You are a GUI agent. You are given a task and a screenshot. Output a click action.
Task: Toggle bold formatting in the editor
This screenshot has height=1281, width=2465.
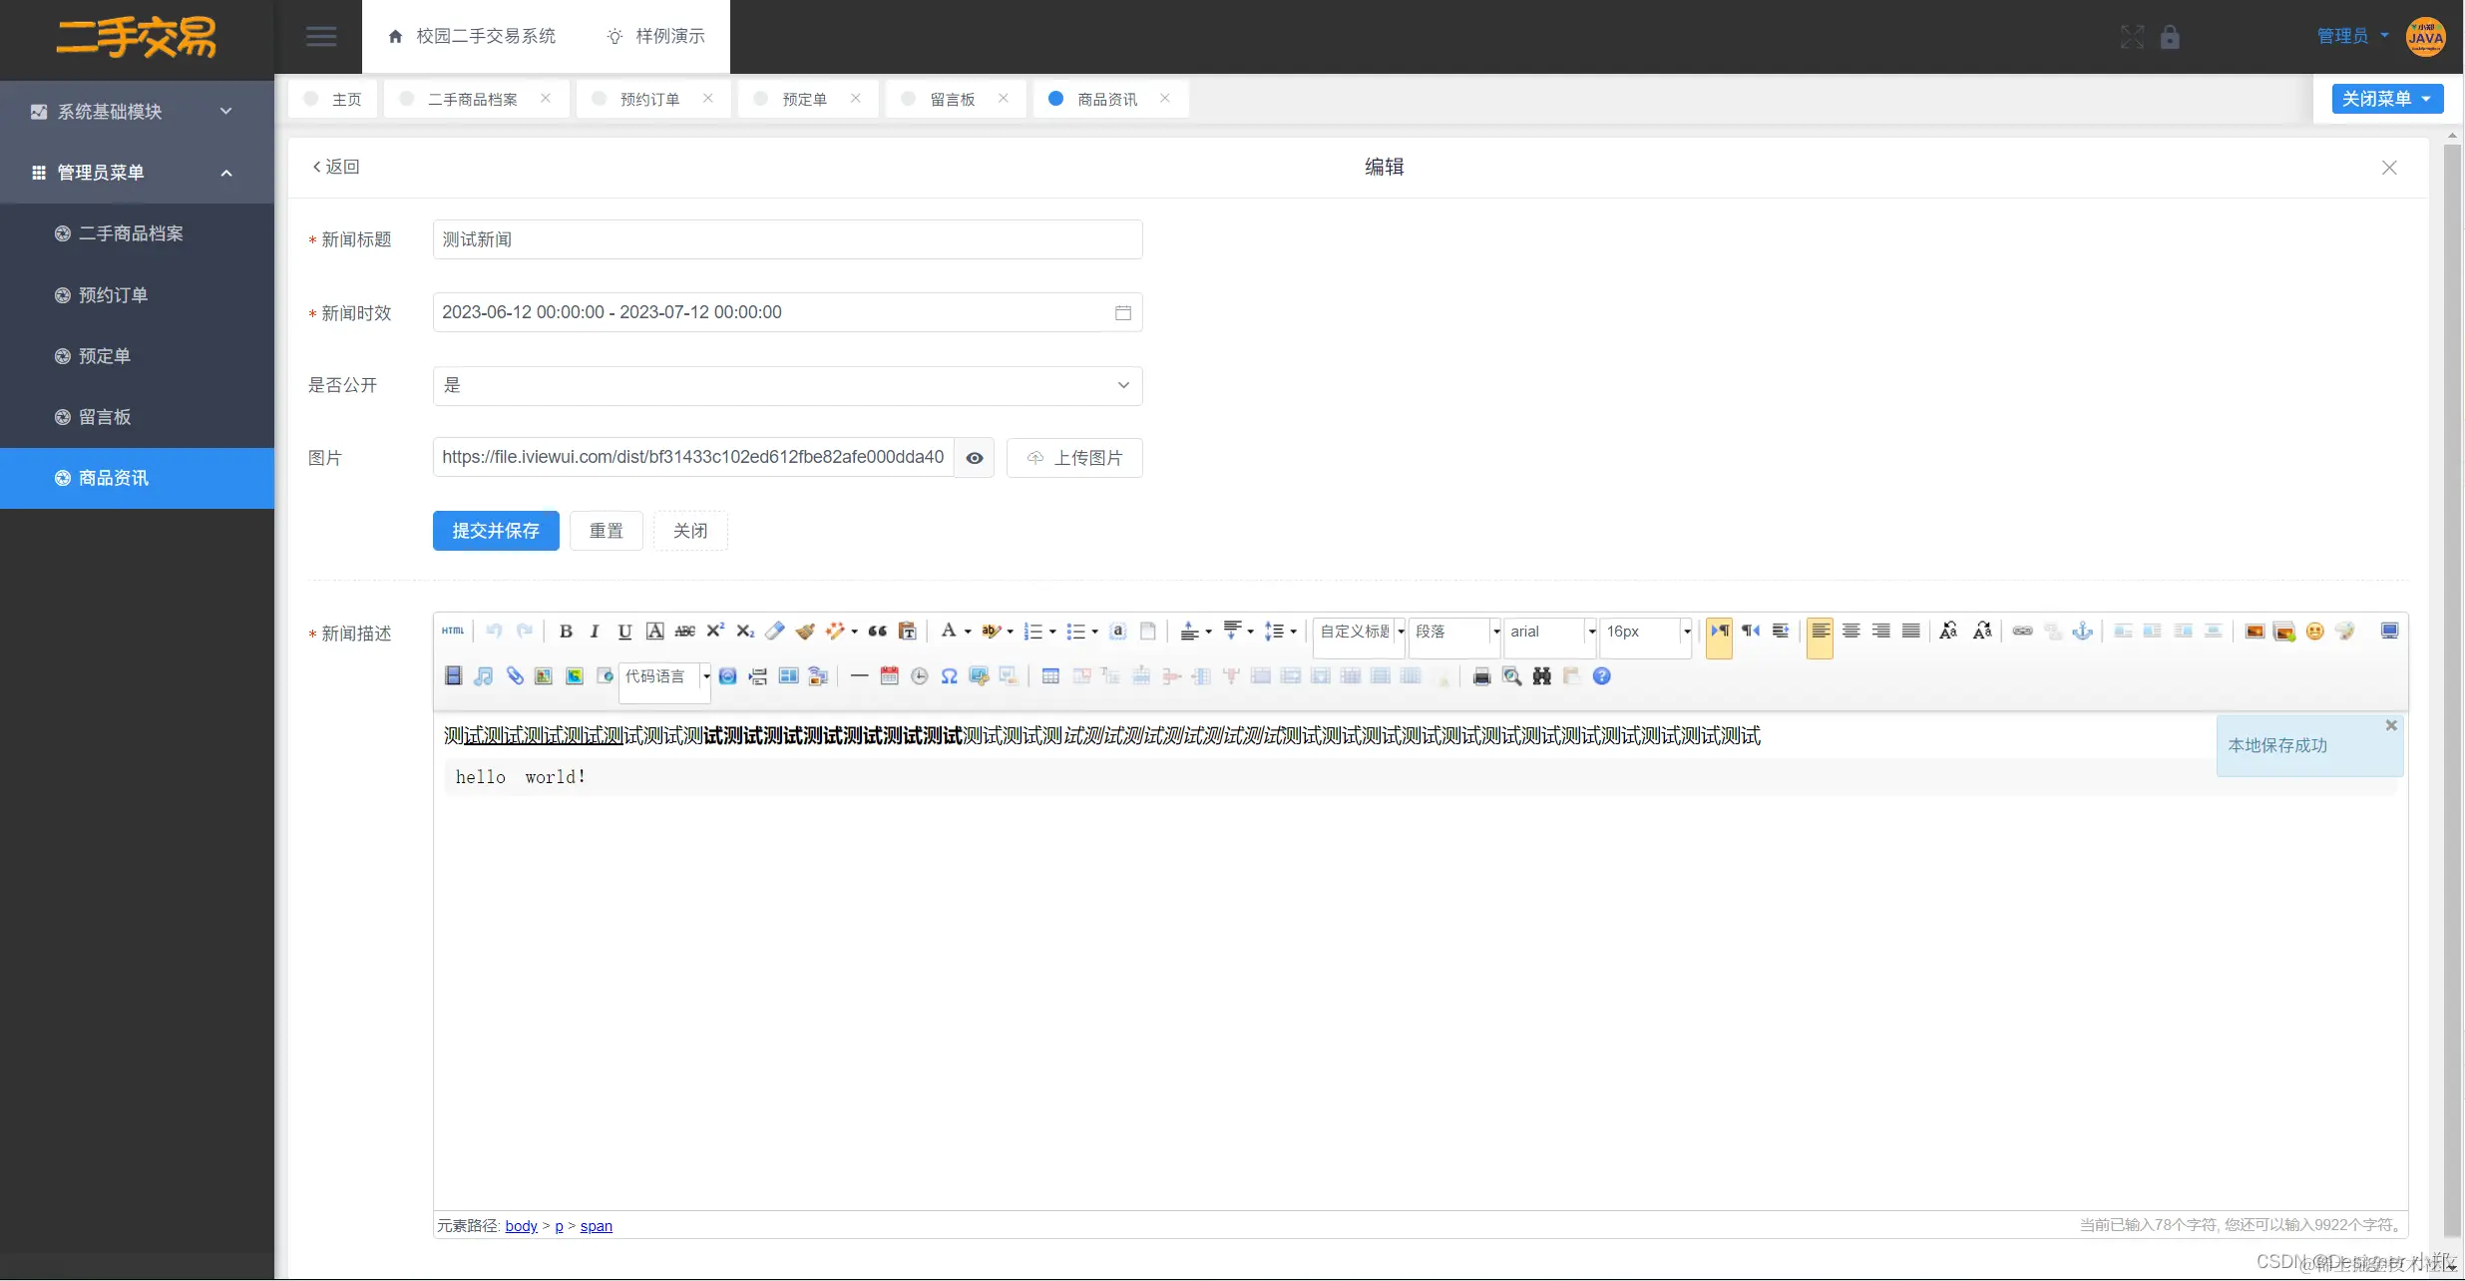pos(566,632)
